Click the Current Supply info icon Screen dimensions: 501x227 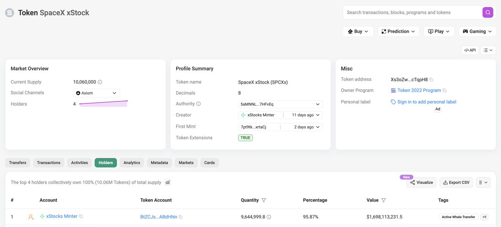pos(100,82)
